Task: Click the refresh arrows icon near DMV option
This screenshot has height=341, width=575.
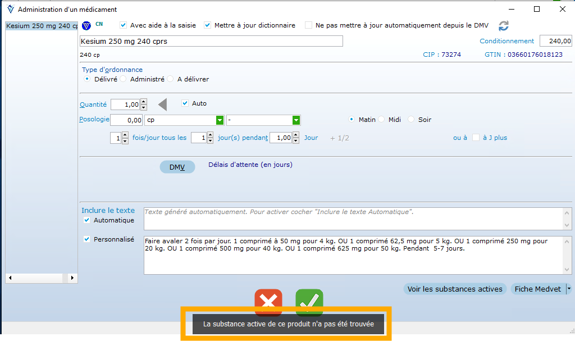Action: coord(504,26)
